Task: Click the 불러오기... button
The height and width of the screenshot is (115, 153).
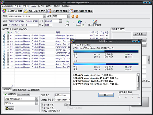Action: (140, 34)
